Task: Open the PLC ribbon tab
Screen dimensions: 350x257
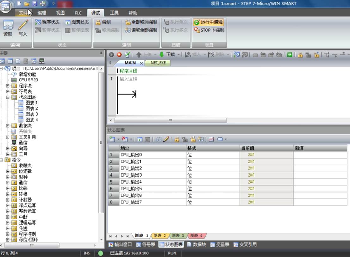Action: tap(78, 13)
